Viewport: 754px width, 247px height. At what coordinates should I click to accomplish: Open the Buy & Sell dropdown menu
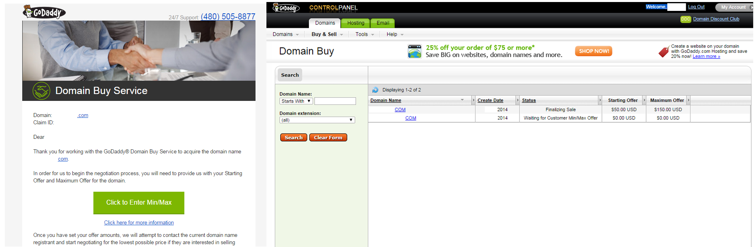[x=327, y=34]
